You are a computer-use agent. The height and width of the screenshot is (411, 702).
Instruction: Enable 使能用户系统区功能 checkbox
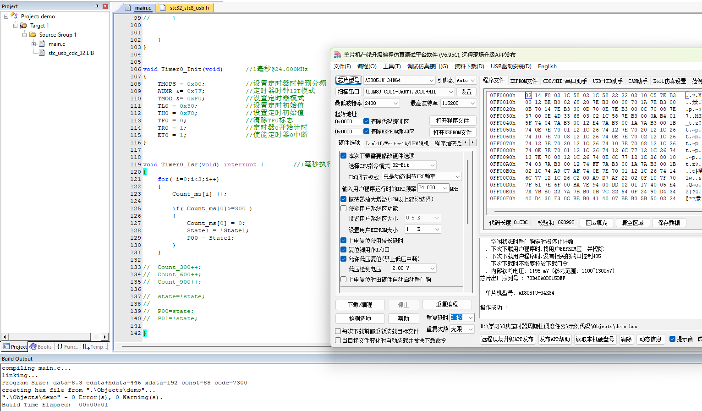pos(343,208)
